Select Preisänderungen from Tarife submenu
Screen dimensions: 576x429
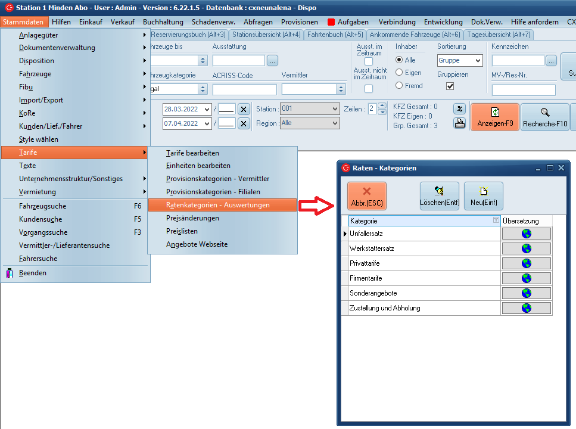pos(192,218)
